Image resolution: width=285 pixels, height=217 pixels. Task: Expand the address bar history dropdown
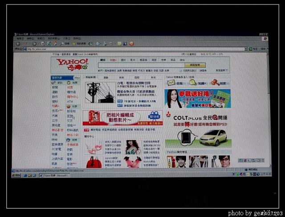[246, 49]
